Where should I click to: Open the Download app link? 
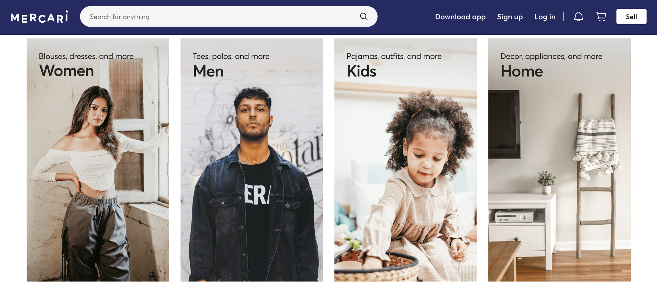460,17
